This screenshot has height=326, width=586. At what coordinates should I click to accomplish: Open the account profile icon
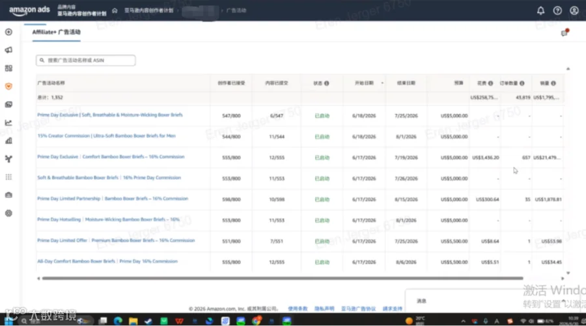574,10
